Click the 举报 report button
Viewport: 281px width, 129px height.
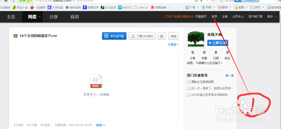pyautogui.click(x=173, y=36)
